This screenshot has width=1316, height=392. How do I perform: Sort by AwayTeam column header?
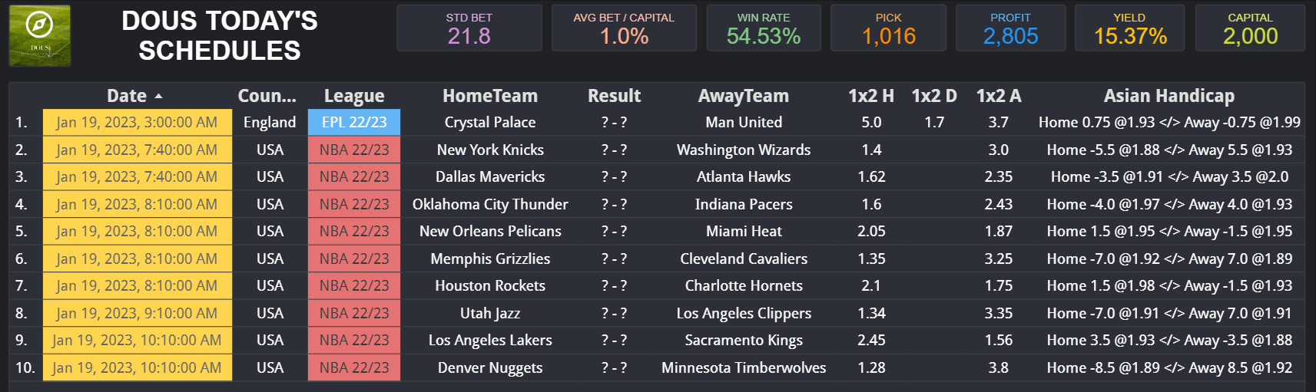click(743, 96)
